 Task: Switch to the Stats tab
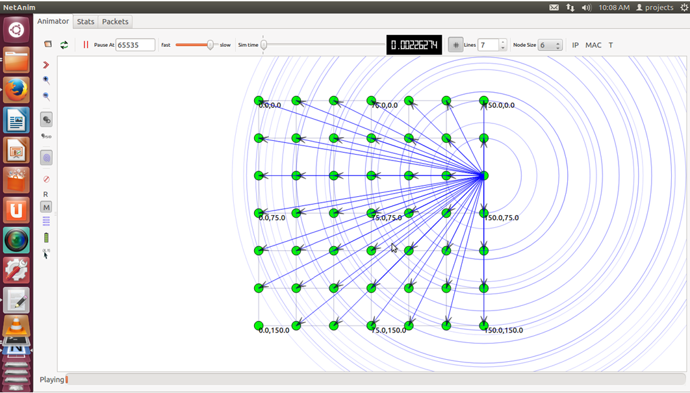point(85,21)
